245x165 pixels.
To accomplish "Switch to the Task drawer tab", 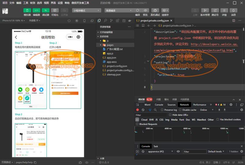I will coord(156,146).
